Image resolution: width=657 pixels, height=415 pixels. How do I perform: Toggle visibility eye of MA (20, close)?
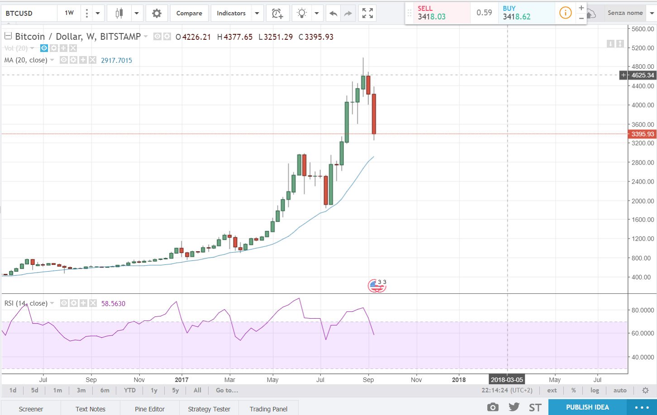pyautogui.click(x=64, y=60)
